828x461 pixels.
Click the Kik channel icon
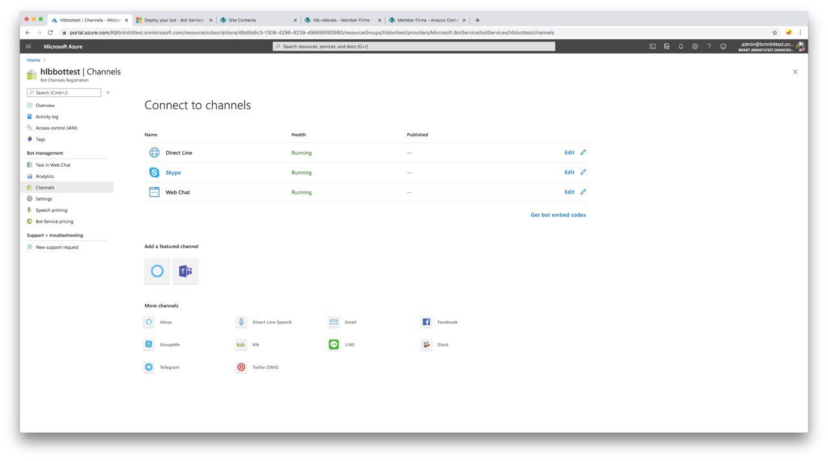click(241, 345)
